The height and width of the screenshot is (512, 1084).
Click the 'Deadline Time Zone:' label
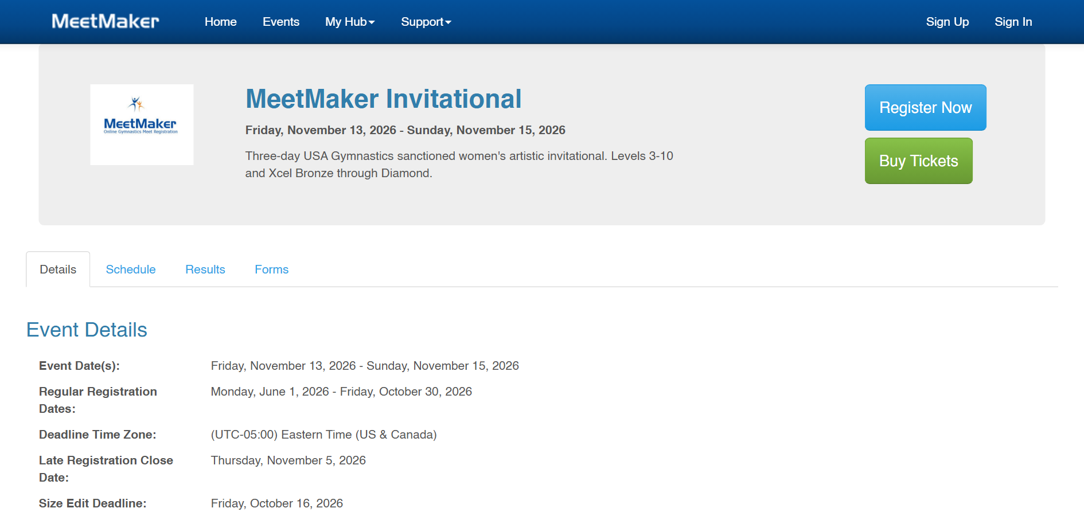pos(98,435)
